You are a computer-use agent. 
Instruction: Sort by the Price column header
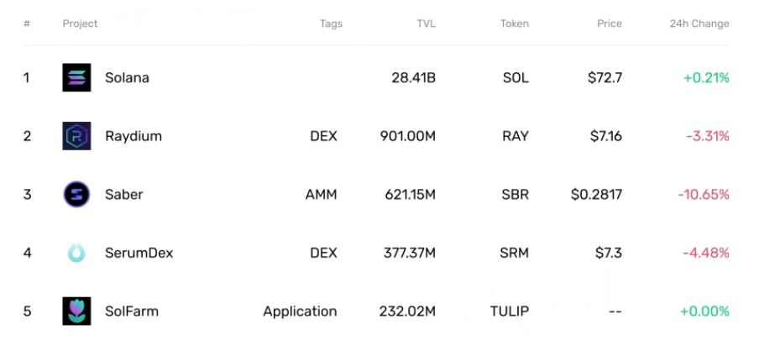coord(609,24)
